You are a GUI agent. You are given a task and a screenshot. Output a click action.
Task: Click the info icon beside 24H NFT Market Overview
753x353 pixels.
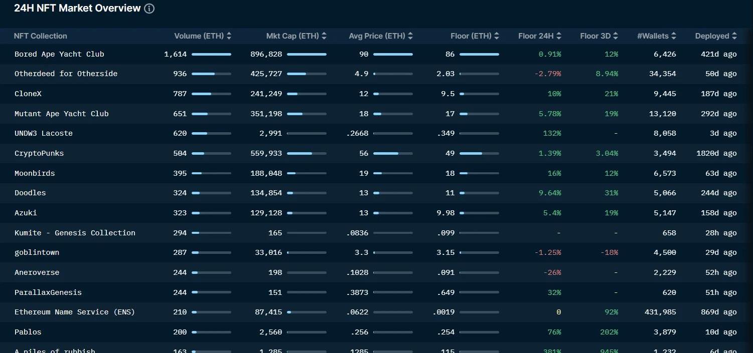[149, 9]
